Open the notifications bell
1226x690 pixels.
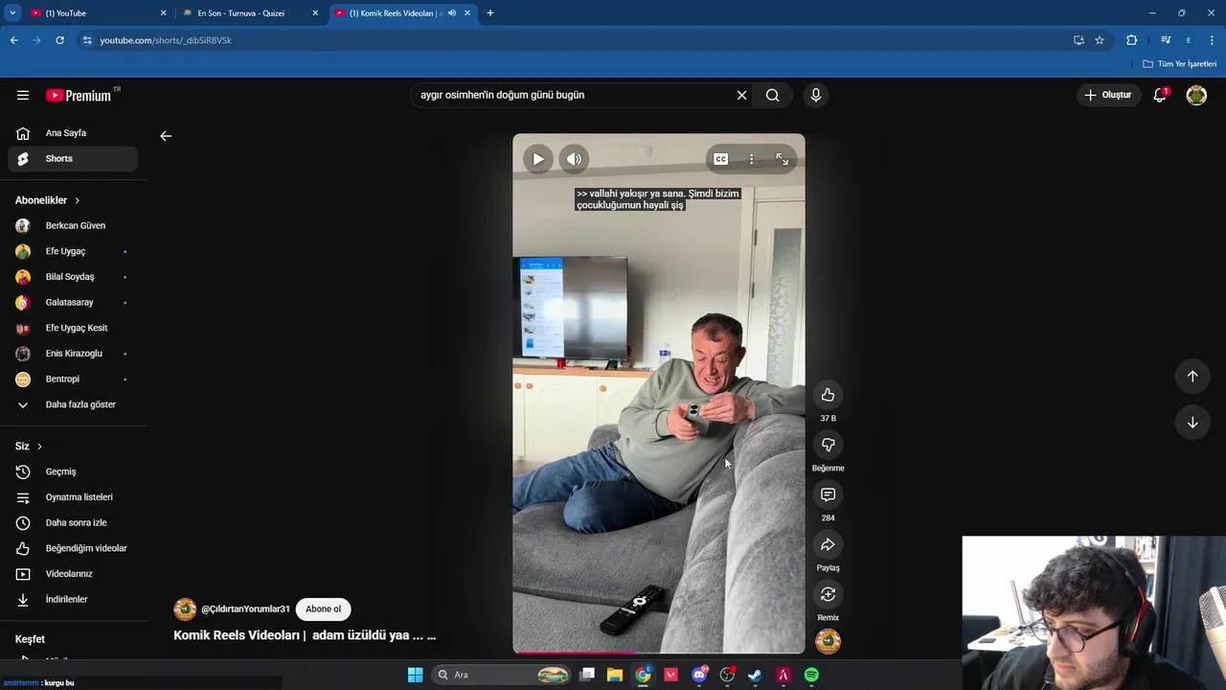pyautogui.click(x=1160, y=95)
